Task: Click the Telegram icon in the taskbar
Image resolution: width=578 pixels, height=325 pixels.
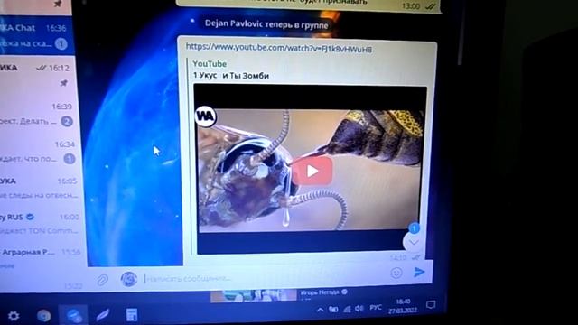Action: pyautogui.click(x=73, y=316)
